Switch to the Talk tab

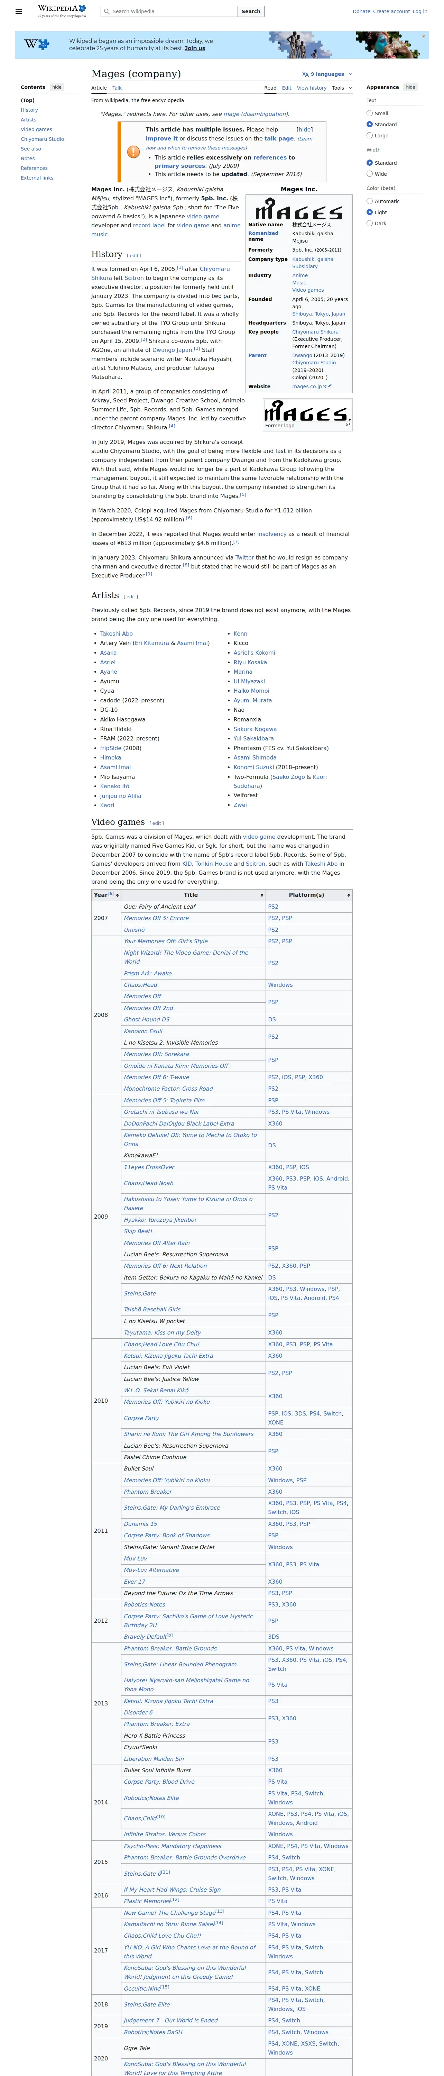pos(117,88)
